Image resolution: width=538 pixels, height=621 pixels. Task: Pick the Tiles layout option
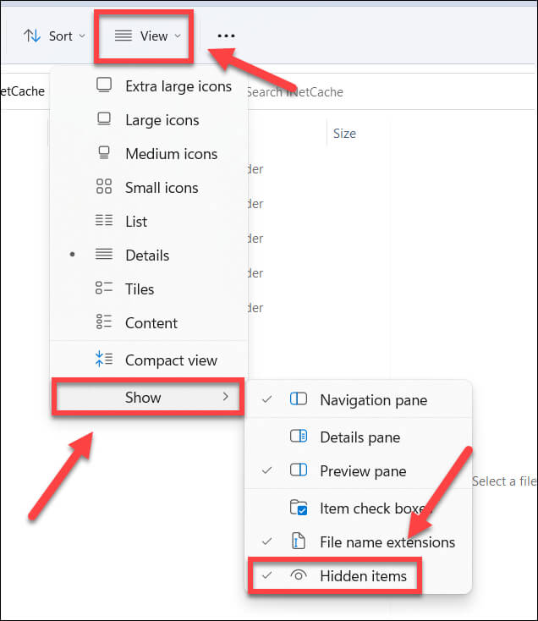click(x=140, y=289)
